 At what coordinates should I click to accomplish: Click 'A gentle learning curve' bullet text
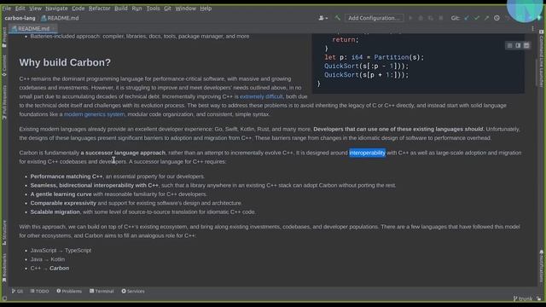[61, 194]
